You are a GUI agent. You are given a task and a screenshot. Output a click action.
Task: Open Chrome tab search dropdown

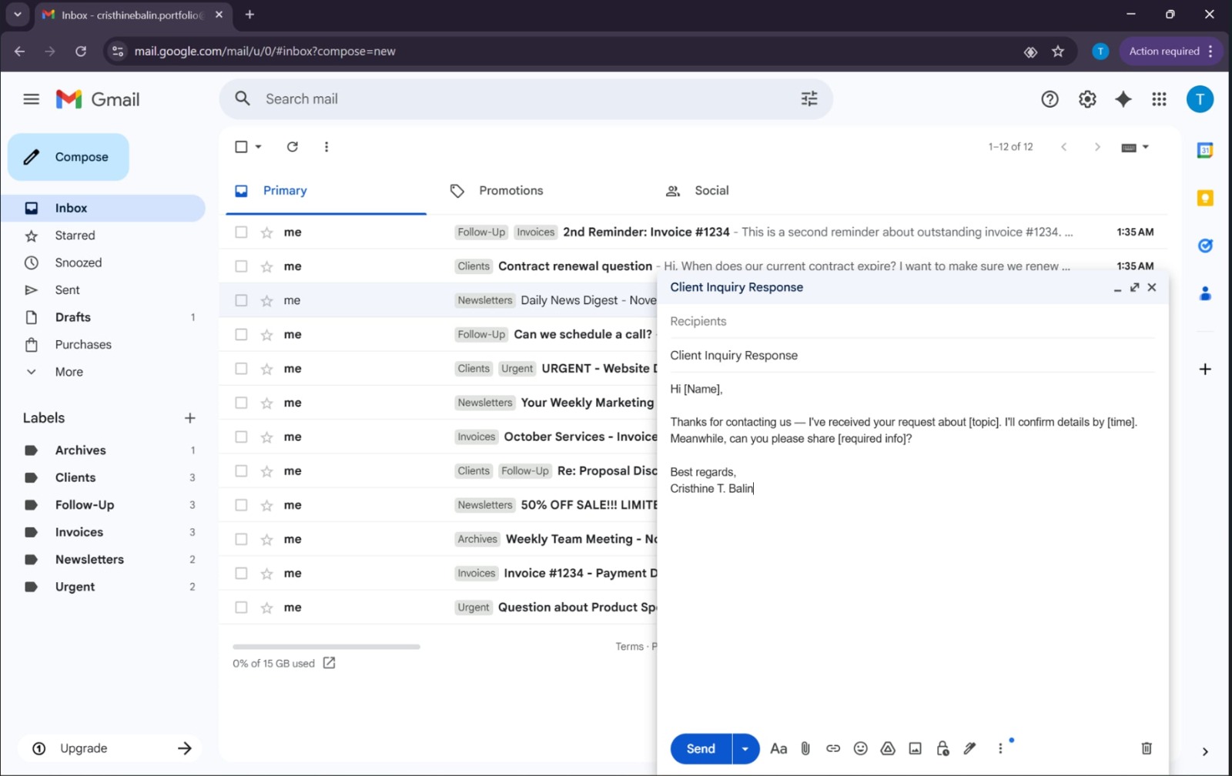coord(17,15)
